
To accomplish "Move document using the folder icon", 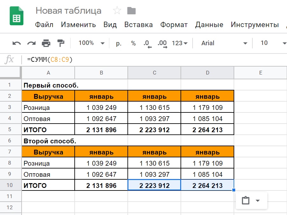I will click(x=131, y=11).
